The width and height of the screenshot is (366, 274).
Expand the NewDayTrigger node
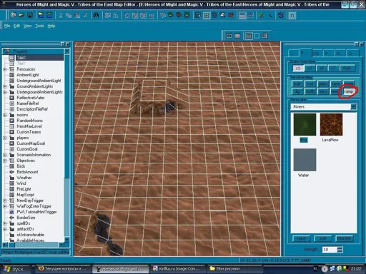tap(5, 201)
